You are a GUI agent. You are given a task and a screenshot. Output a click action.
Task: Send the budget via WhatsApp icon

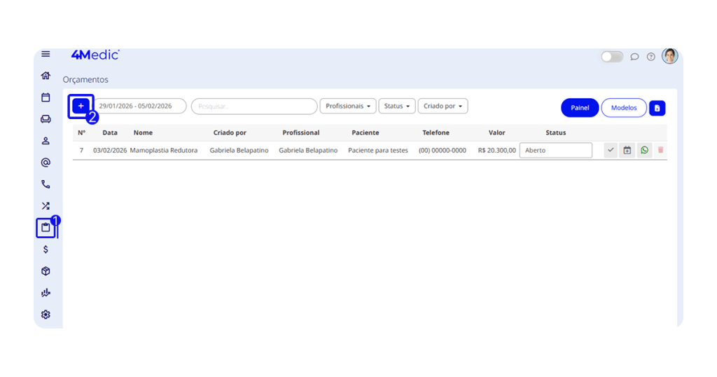(x=644, y=150)
